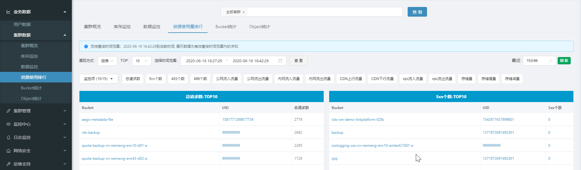
Task: Click the green 刷新 button
Action: pos(564,61)
